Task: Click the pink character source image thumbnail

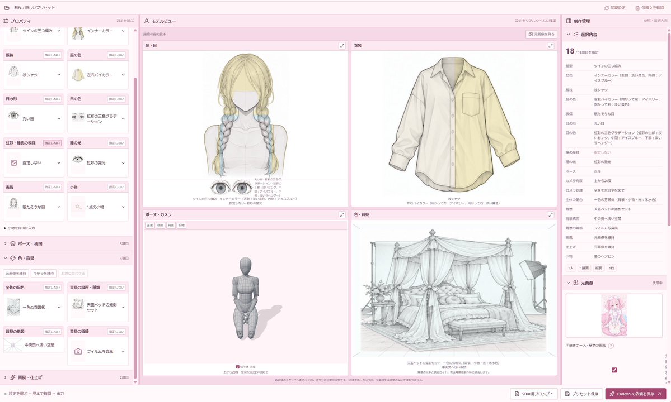Action: tap(614, 315)
